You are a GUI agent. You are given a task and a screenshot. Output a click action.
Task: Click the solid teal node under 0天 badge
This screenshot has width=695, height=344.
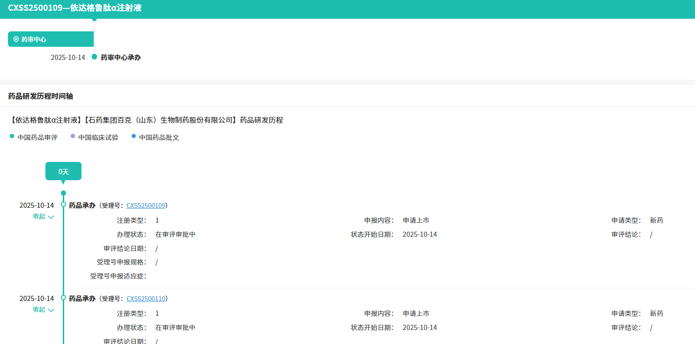click(x=63, y=193)
